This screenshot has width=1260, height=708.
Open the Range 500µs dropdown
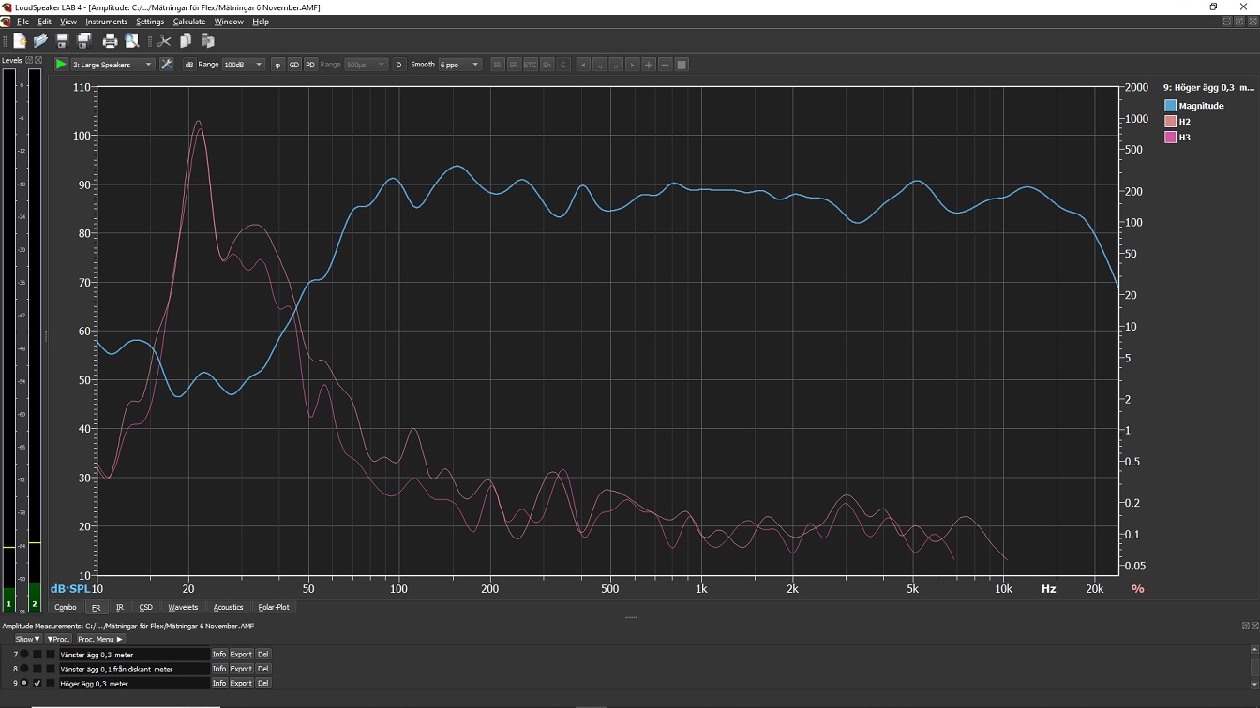(x=366, y=65)
